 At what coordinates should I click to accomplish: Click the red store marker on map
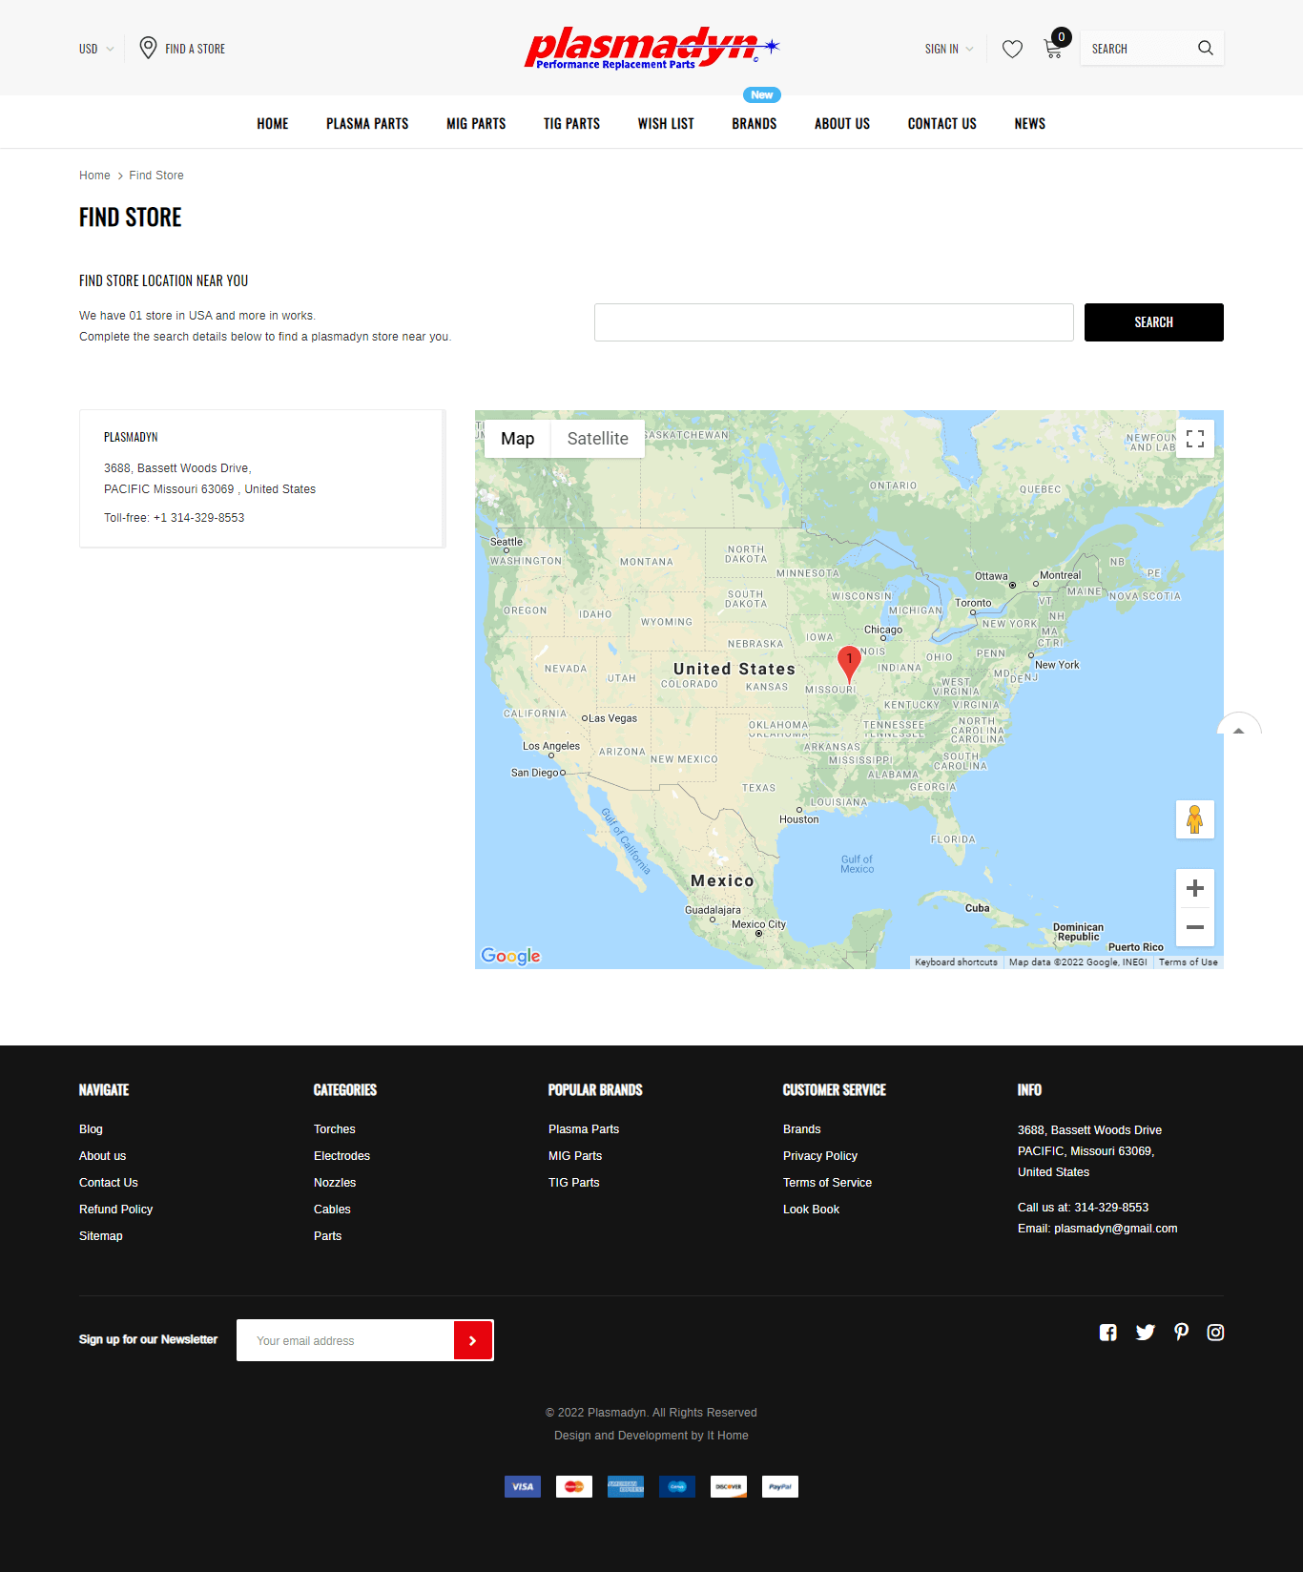tap(849, 663)
